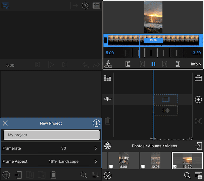Set the out point bracket

178,64
